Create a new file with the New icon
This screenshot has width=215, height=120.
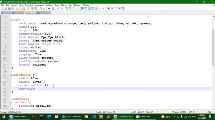[2, 8]
